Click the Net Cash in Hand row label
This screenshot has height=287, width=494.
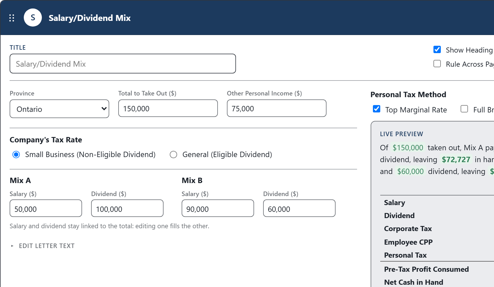[x=414, y=282]
